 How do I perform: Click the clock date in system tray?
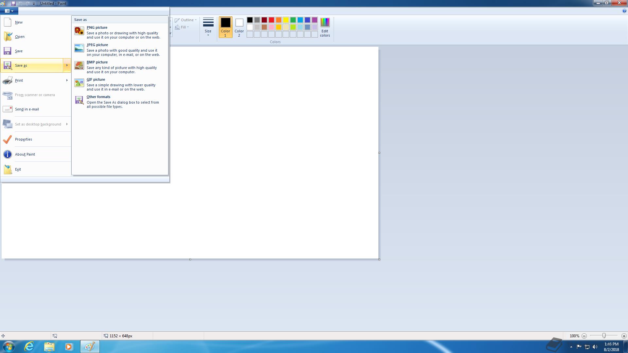(611, 347)
